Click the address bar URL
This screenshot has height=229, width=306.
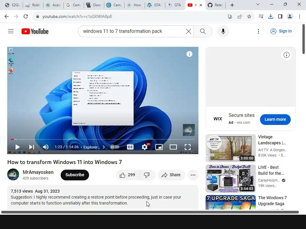pos(77,16)
